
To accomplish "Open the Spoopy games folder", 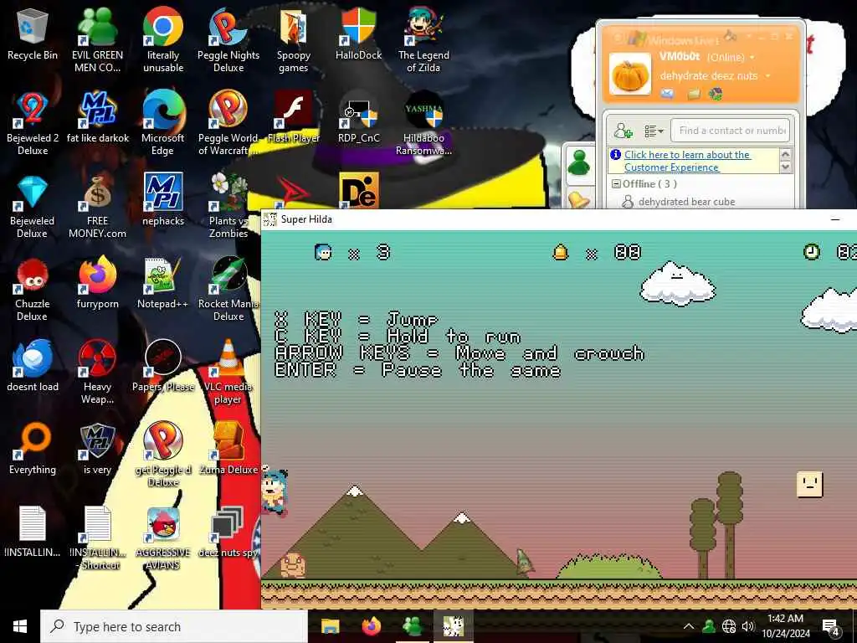I will pos(294,40).
